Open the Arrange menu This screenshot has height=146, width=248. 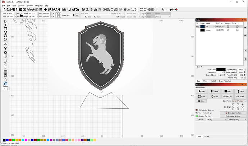[21, 5]
